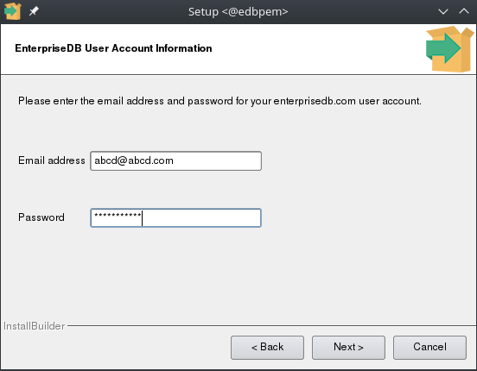Click the Password label
Viewport: 477px width, 371px height.
[41, 217]
